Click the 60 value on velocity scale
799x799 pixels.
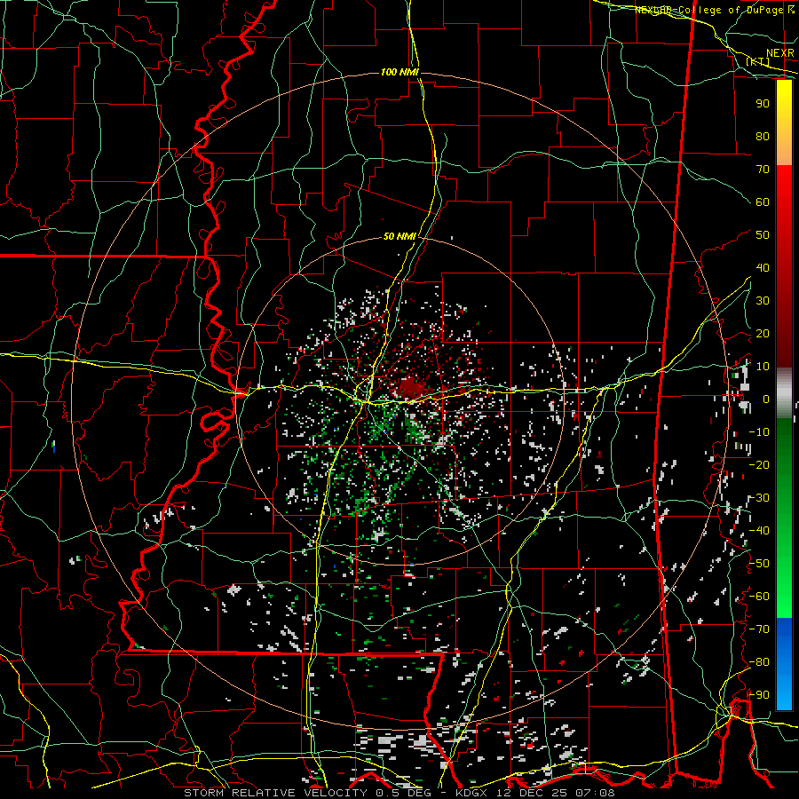(763, 202)
